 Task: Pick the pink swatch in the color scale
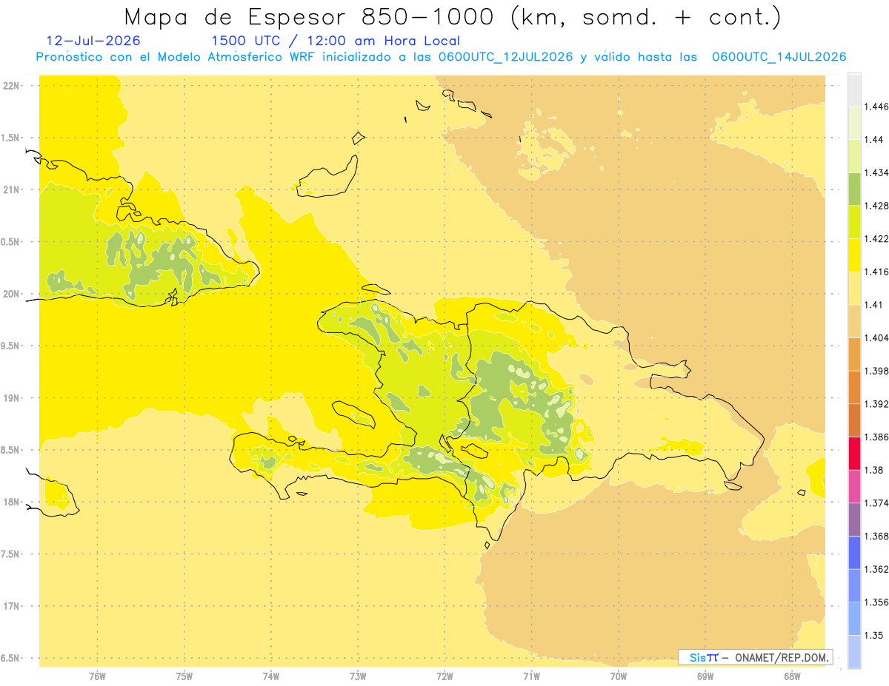tap(854, 485)
